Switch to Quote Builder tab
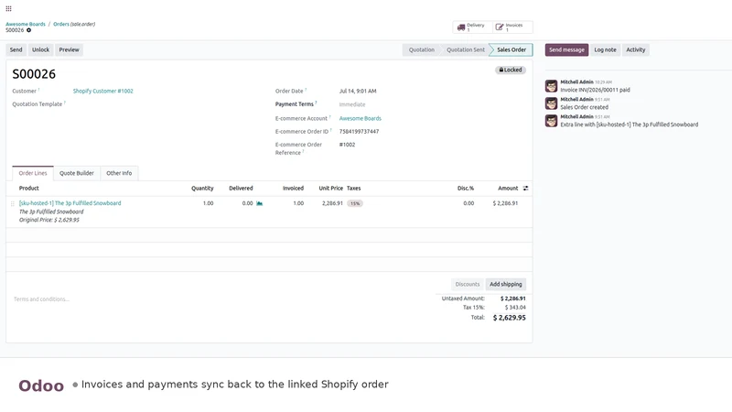Screen dimensions: 732x412 pos(77,173)
